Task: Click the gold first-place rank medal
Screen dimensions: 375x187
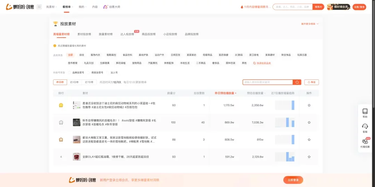Action: (x=61, y=105)
